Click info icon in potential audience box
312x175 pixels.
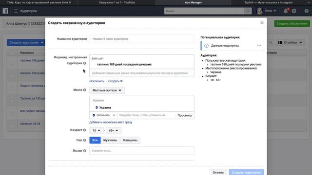point(206,46)
